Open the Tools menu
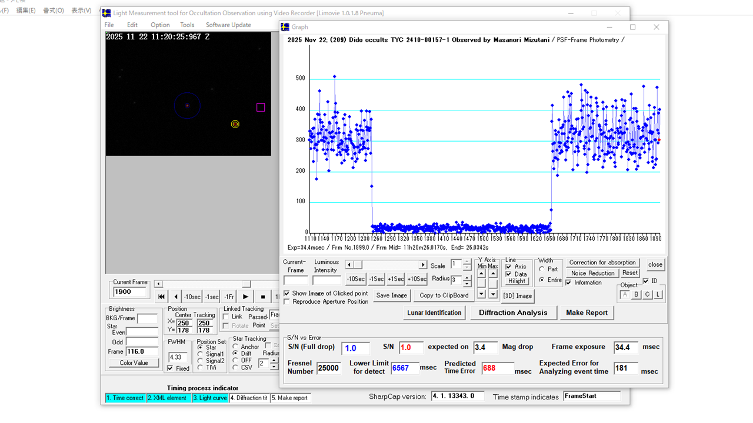The height and width of the screenshot is (423, 753). (x=187, y=25)
